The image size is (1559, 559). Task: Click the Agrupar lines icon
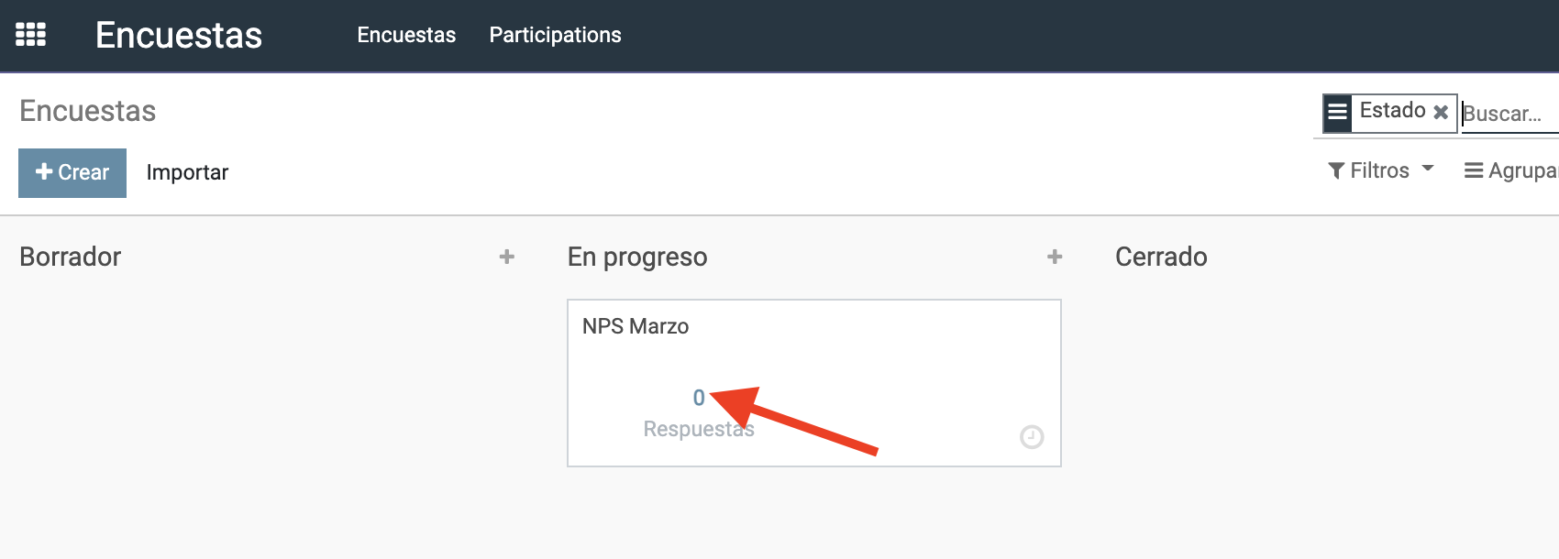[1474, 170]
